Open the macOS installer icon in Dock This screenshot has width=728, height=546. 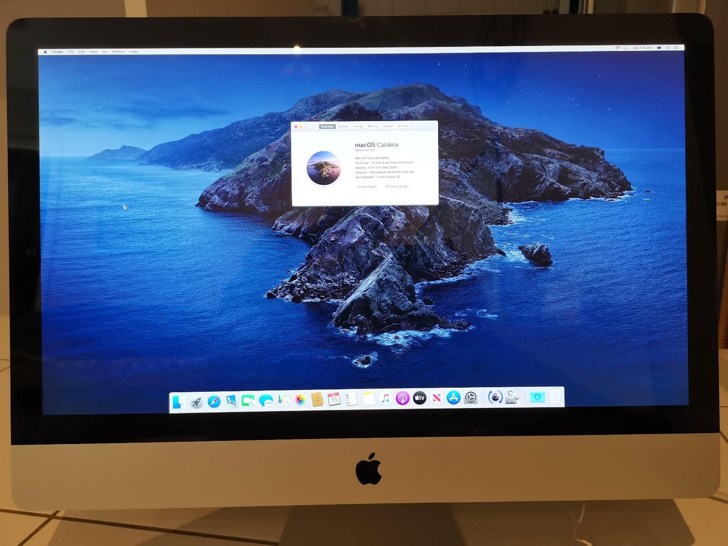(495, 397)
